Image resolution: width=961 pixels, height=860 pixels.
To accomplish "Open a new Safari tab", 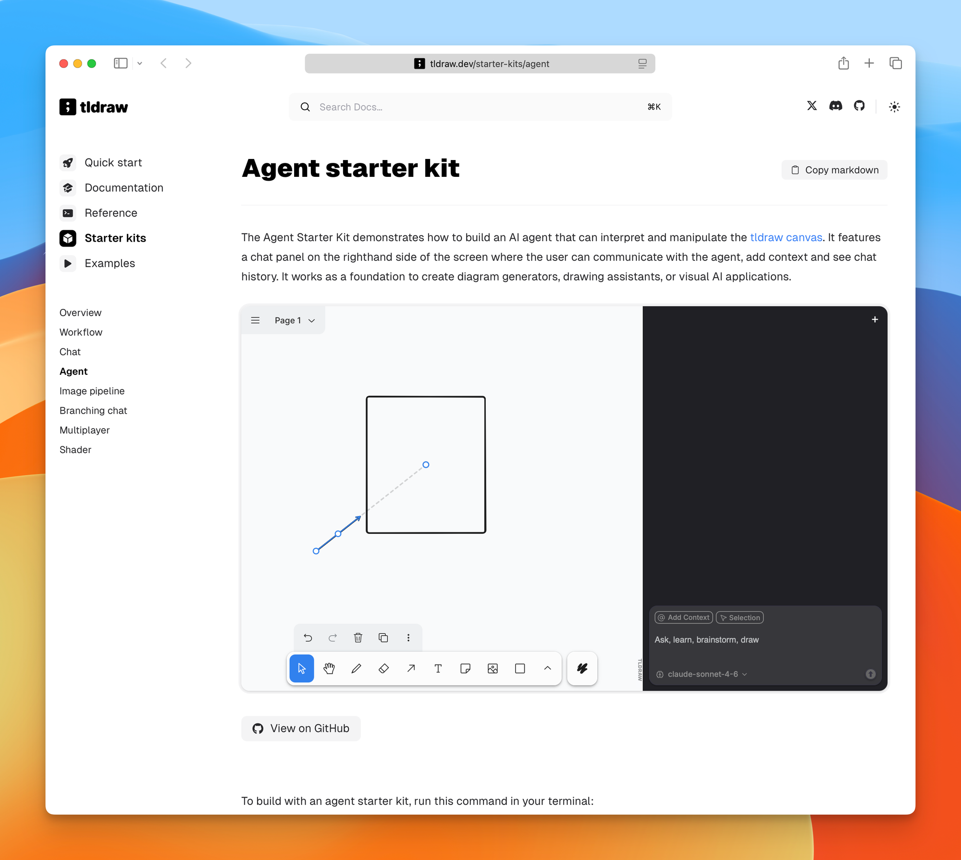I will tap(869, 63).
